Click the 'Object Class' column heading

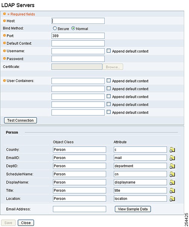coord(63,142)
